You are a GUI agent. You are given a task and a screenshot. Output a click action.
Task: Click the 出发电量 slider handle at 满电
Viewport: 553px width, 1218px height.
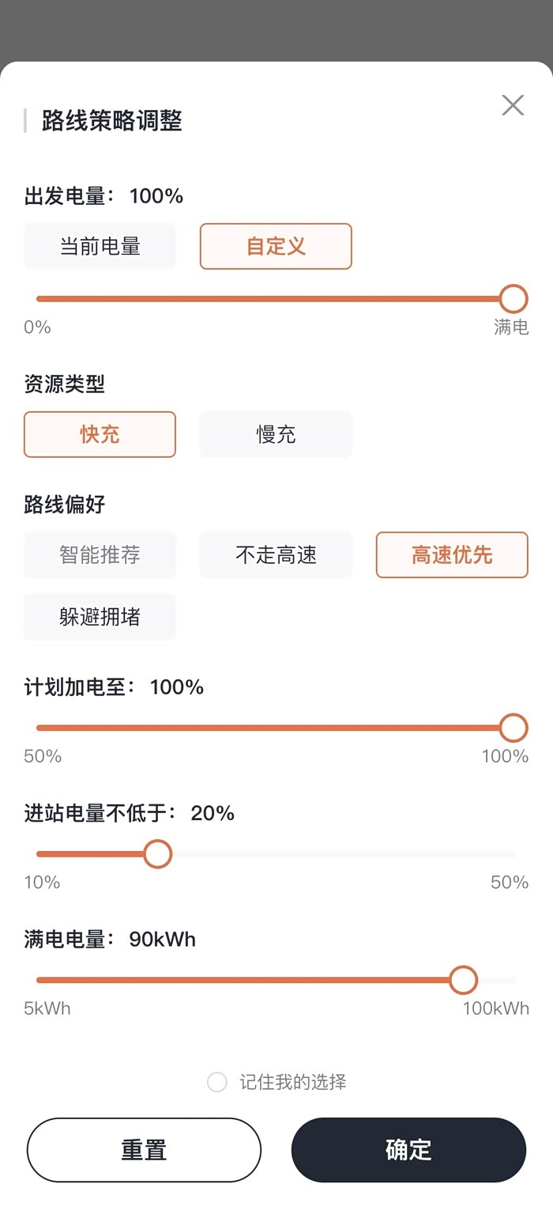(513, 299)
